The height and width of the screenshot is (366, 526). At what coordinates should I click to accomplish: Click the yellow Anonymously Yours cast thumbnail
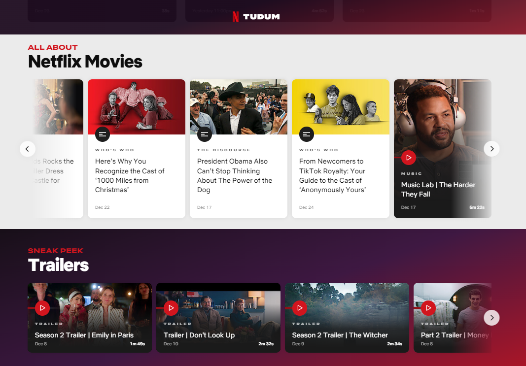tap(341, 107)
